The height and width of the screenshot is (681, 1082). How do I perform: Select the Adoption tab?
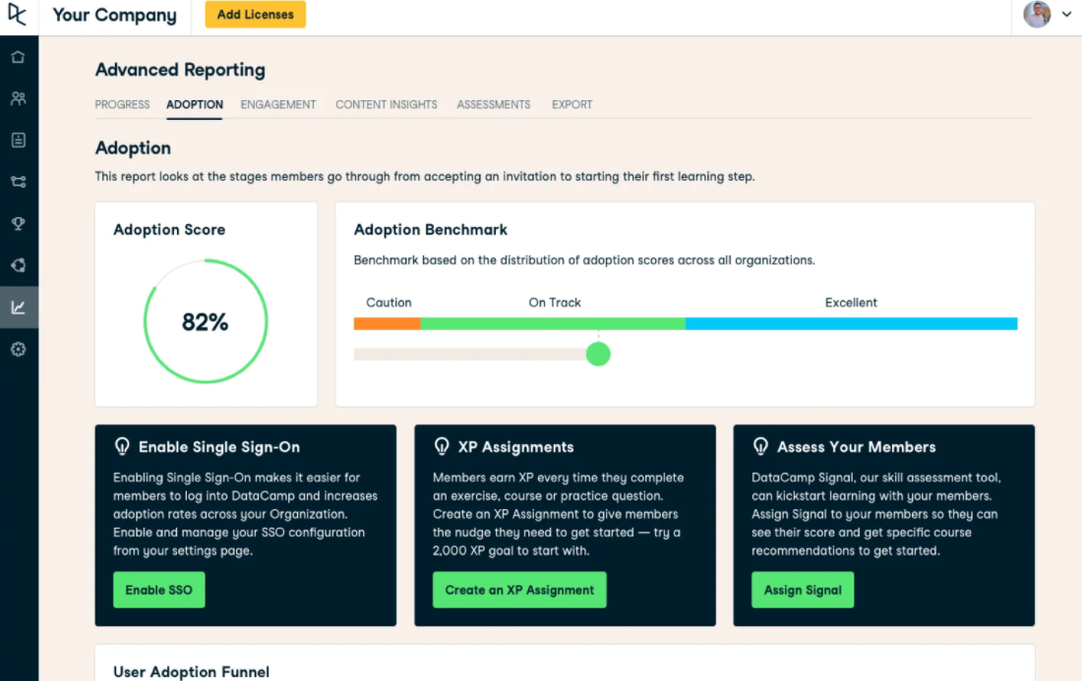pyautogui.click(x=195, y=105)
